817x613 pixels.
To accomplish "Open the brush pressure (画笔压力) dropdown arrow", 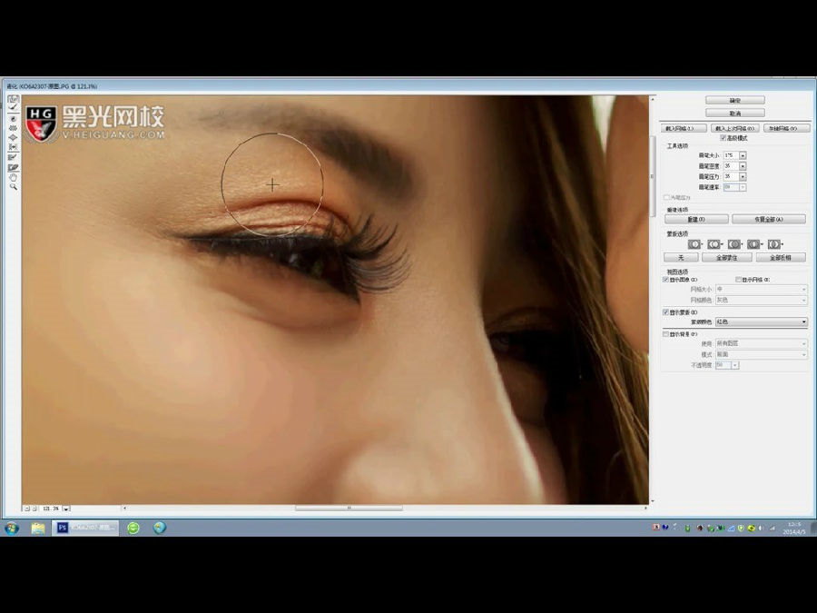I will tap(743, 177).
